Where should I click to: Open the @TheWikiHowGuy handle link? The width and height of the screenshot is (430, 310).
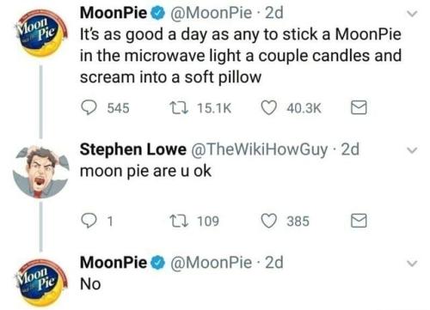tap(259, 149)
